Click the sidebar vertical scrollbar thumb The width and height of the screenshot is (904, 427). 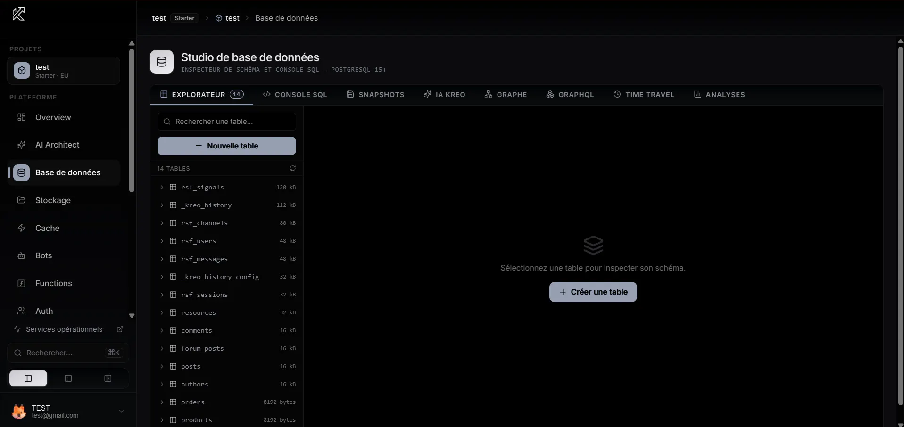132,120
